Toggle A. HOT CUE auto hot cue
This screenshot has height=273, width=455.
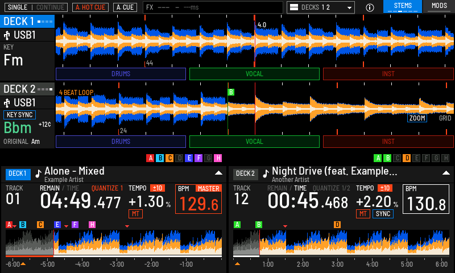(x=90, y=7)
